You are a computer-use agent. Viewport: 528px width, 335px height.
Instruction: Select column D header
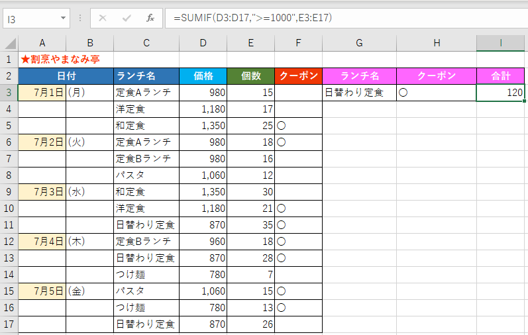tap(203, 43)
